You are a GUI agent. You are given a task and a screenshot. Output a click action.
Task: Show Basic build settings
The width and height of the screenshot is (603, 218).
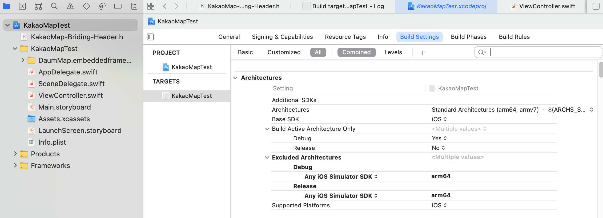point(245,52)
